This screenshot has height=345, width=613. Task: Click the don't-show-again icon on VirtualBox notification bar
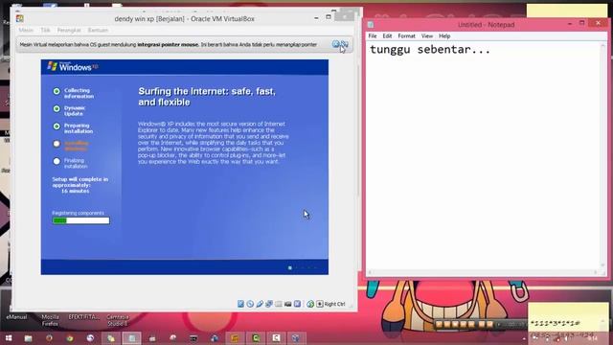coord(345,44)
